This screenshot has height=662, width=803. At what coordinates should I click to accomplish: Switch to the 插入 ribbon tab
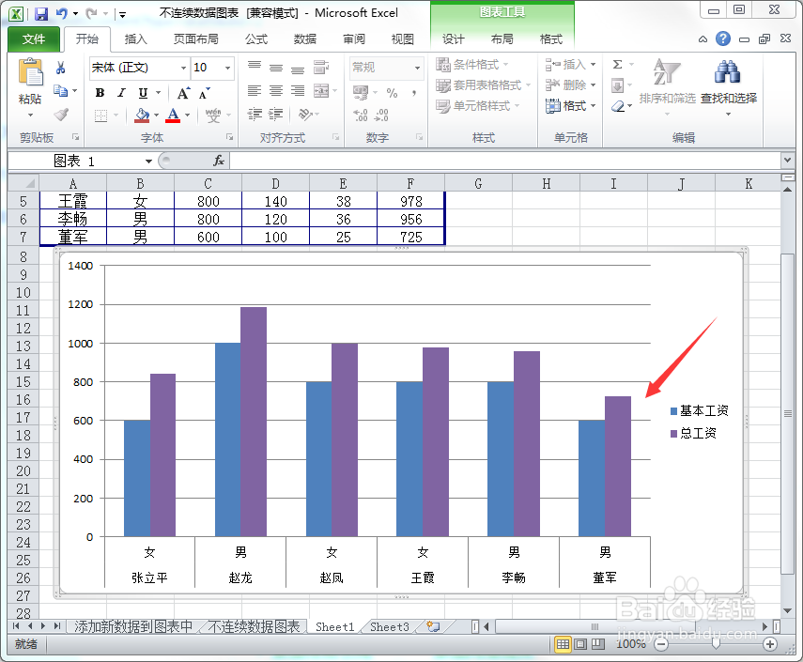(x=136, y=38)
